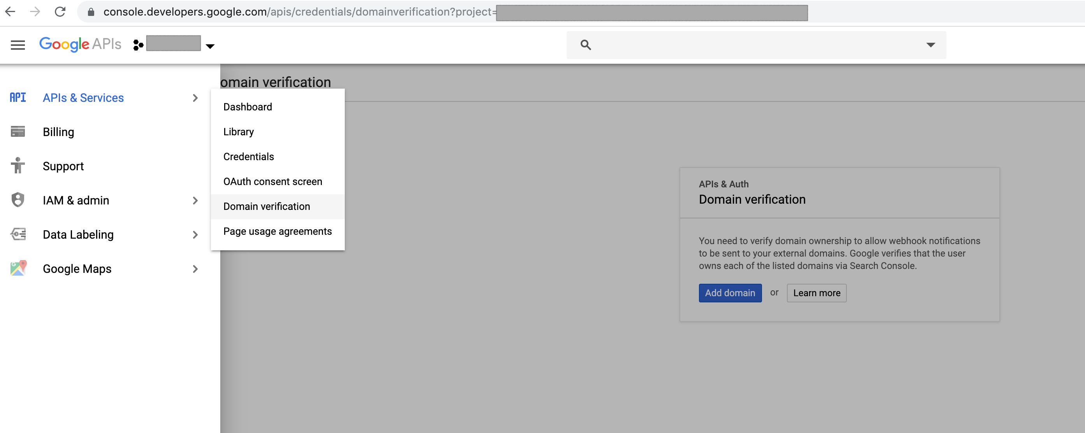Image resolution: width=1085 pixels, height=433 pixels.
Task: Open the Learn more link
Action: point(816,293)
